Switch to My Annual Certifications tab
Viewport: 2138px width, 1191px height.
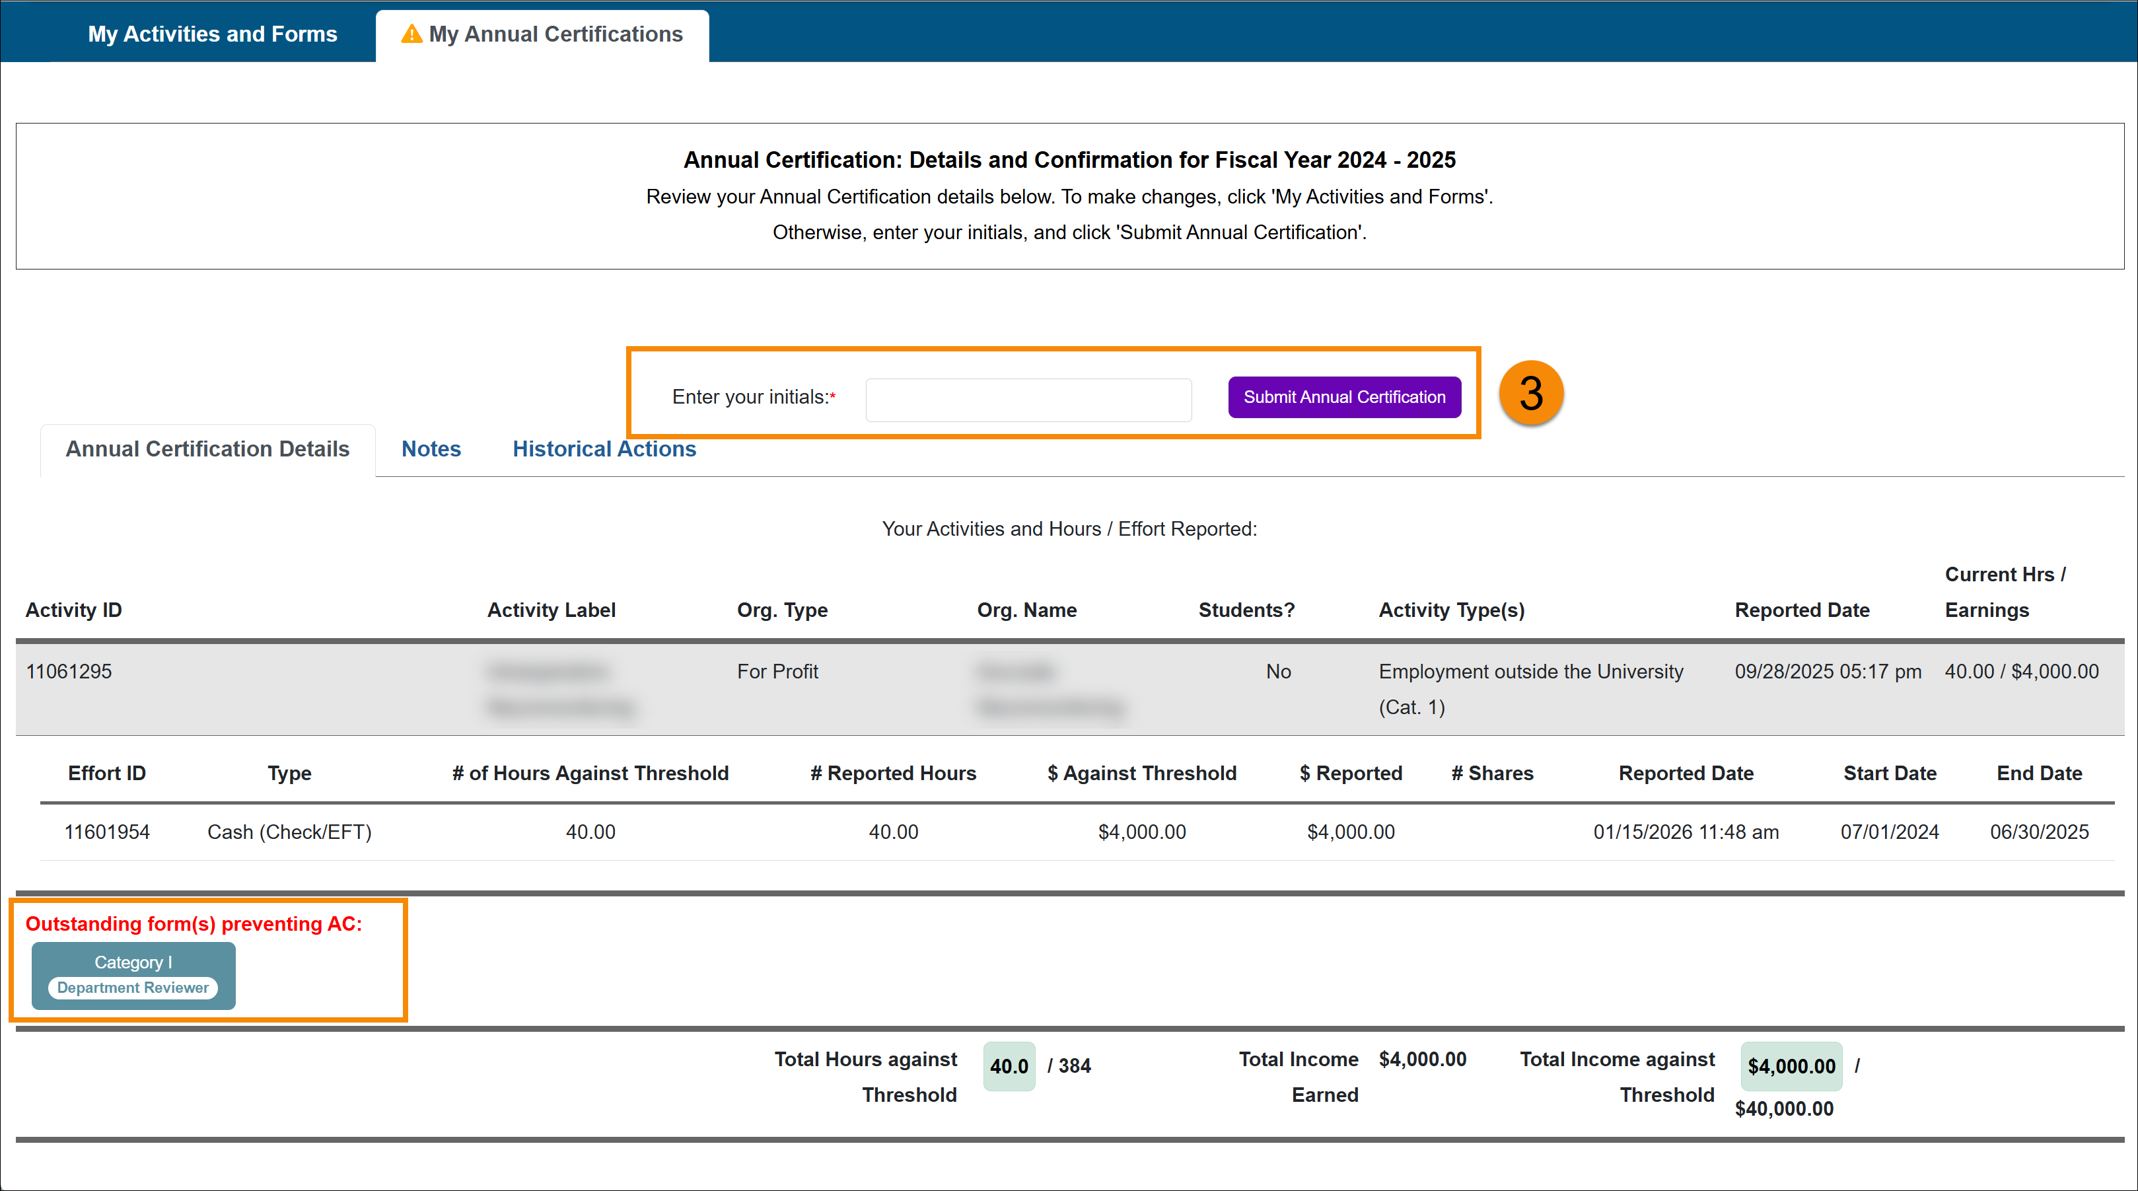pos(555,34)
